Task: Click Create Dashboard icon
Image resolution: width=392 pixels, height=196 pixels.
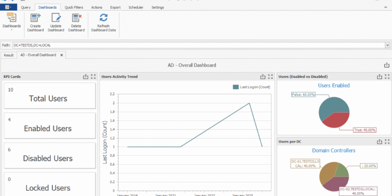Action: pyautogui.click(x=35, y=18)
